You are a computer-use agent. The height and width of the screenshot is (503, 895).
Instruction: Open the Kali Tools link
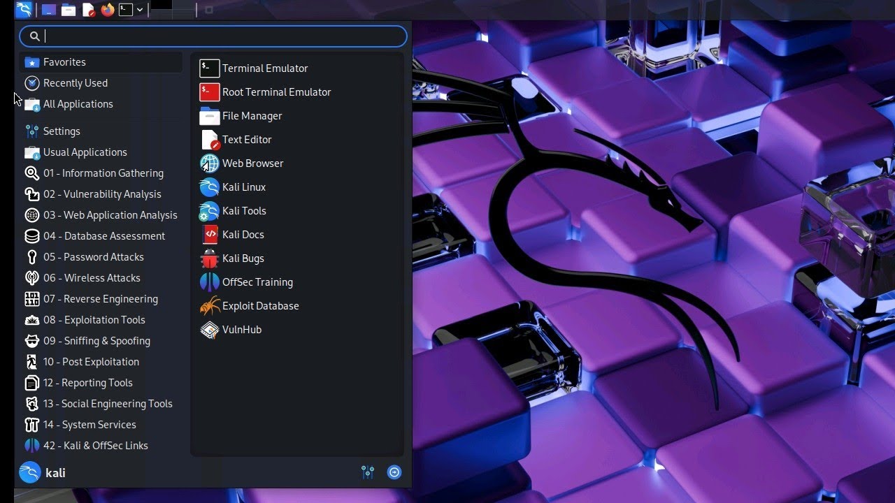299,211
